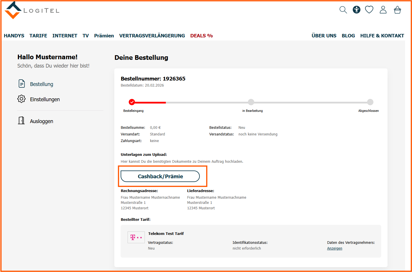
Task: Open the user account icon
Action: click(383, 10)
